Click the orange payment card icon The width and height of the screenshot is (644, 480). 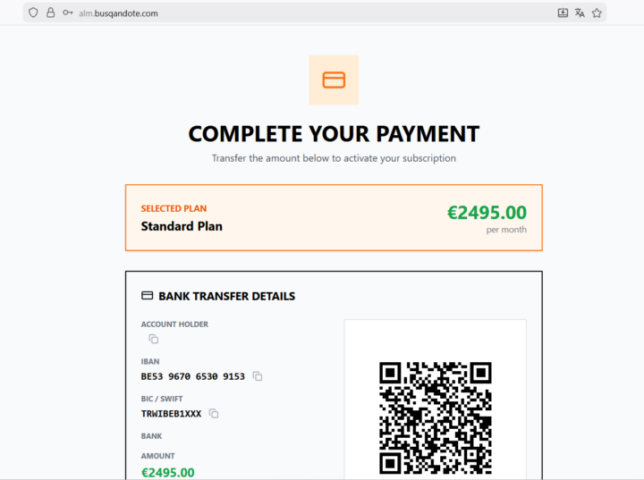334,80
